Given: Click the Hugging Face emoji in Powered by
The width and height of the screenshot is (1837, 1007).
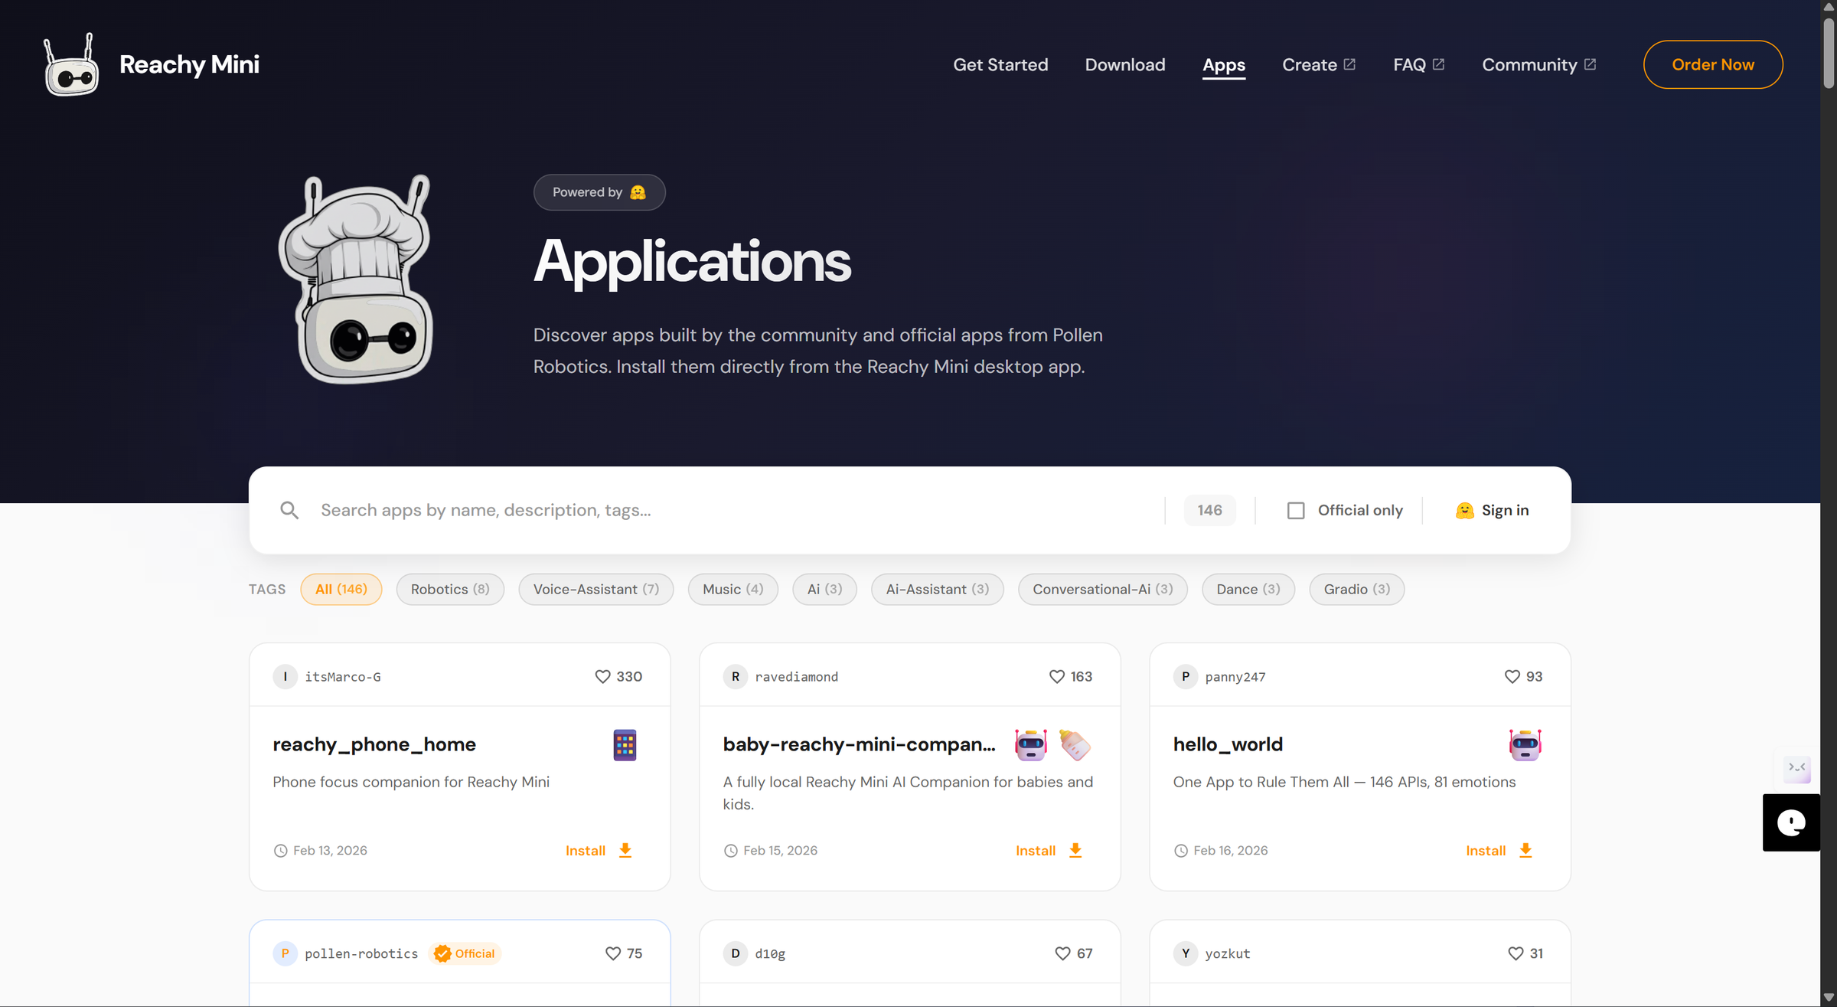Looking at the screenshot, I should (x=638, y=192).
